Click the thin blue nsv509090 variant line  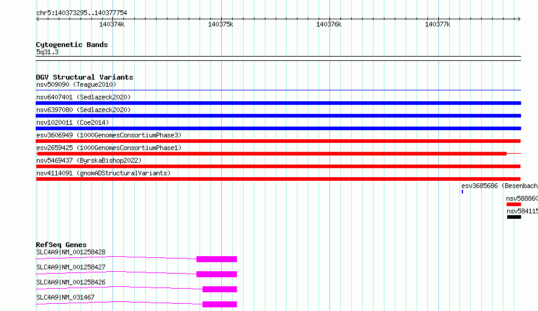pos(278,90)
